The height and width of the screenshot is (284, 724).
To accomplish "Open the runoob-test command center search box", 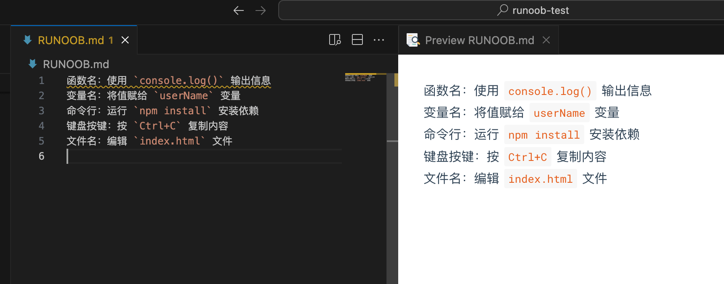I will coord(533,11).
